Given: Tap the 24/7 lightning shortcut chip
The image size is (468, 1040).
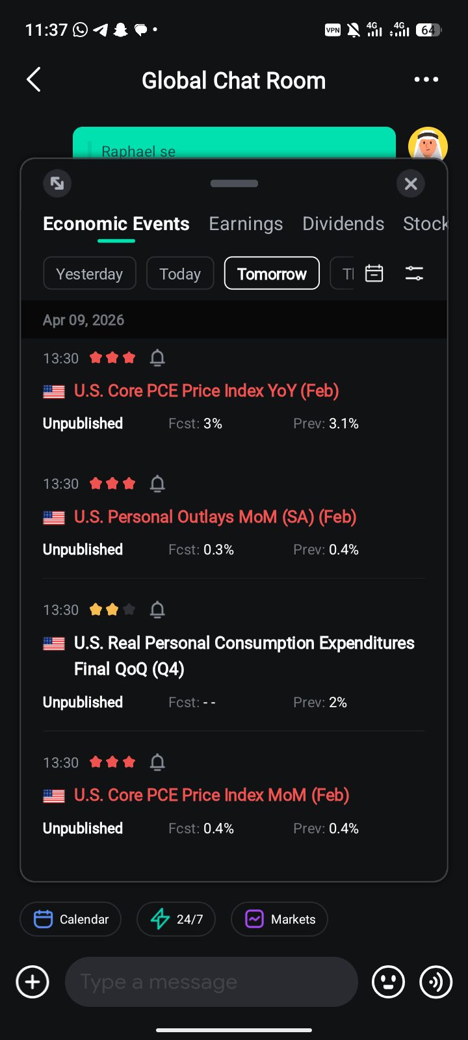Looking at the screenshot, I should (x=176, y=919).
